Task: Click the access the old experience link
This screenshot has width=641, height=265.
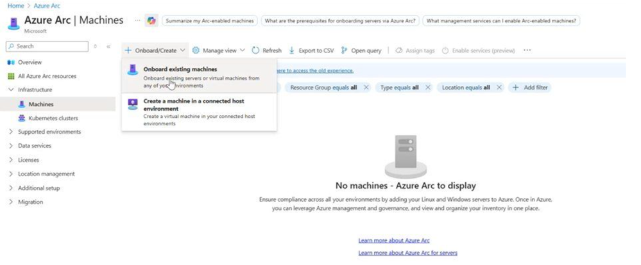Action: pyautogui.click(x=314, y=70)
